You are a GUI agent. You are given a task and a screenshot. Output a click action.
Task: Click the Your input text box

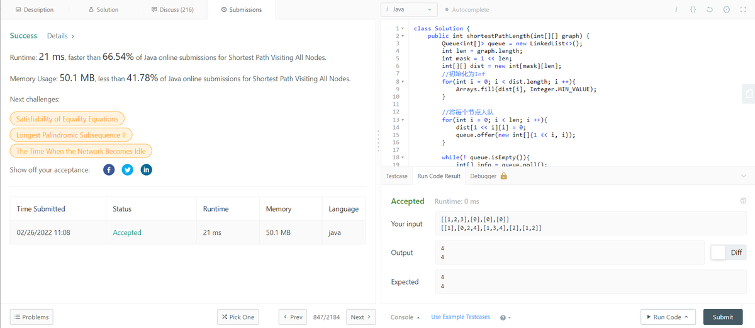pos(591,223)
